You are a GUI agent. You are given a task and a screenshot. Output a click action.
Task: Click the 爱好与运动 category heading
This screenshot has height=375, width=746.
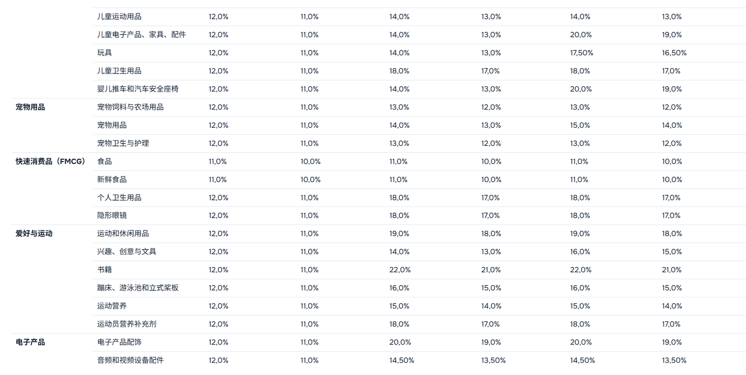click(x=34, y=234)
